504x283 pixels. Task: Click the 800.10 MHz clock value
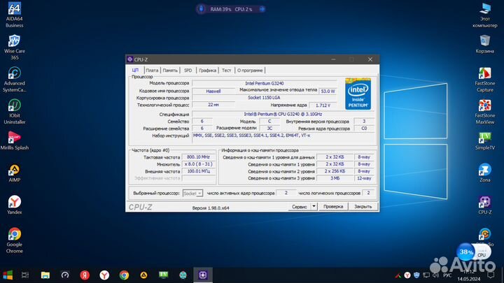(x=198, y=157)
